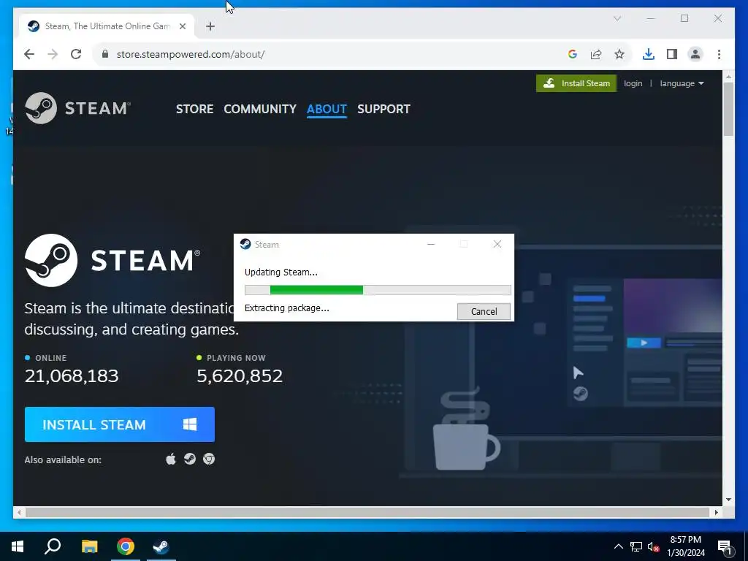Click the Apple macOS availability icon

171,459
